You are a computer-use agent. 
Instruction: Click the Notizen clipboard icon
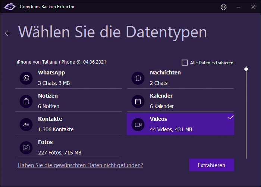coord(26,101)
